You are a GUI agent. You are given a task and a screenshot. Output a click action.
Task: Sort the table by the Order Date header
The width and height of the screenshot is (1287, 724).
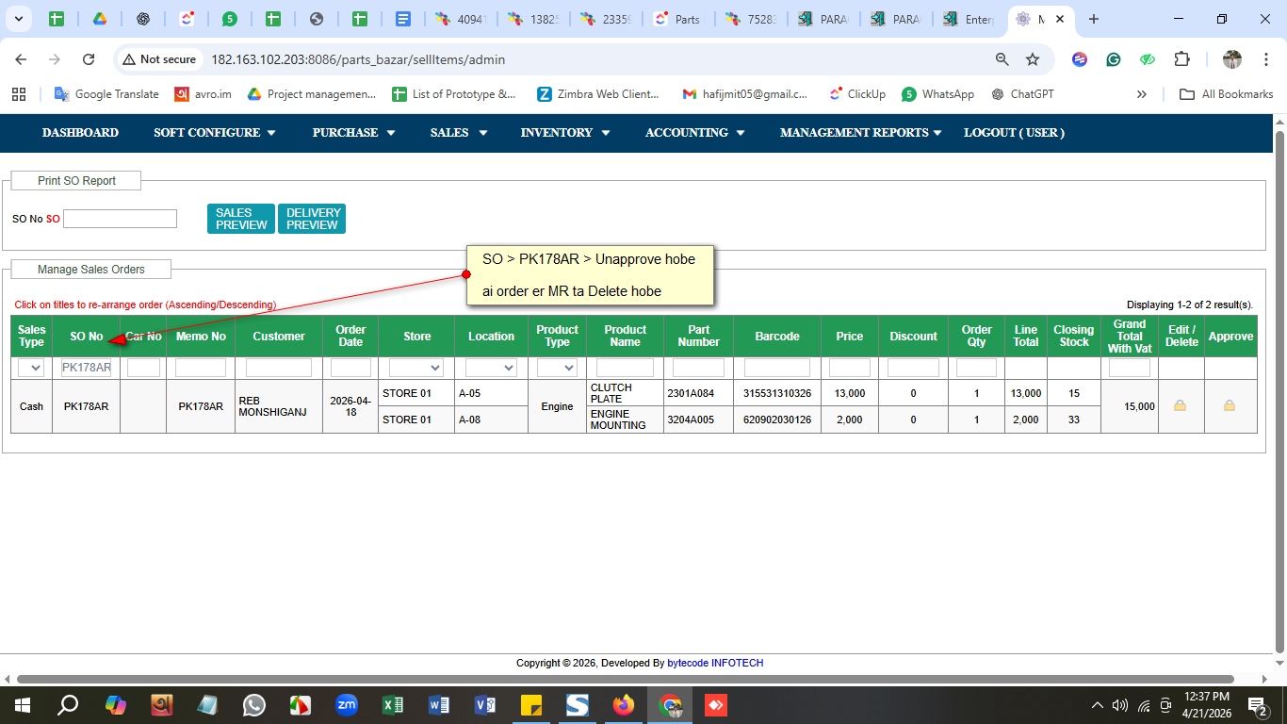350,337
